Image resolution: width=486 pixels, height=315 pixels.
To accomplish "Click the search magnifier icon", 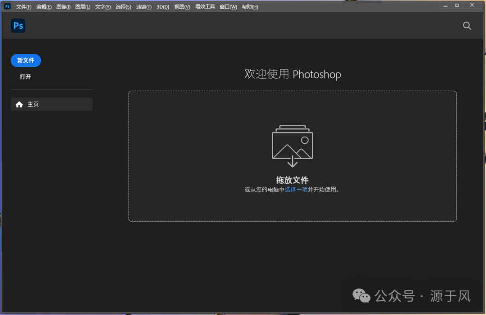I will click(467, 26).
